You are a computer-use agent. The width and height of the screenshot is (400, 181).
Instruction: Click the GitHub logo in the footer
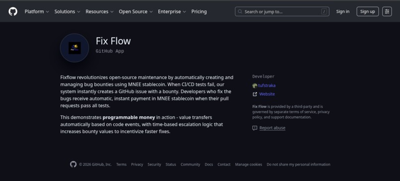73,164
